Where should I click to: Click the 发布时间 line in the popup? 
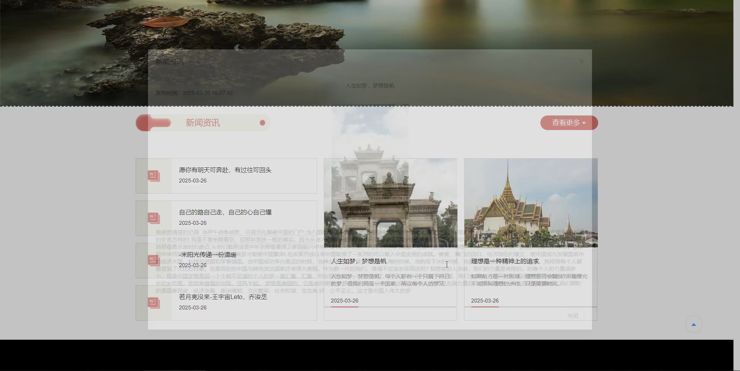coord(194,93)
